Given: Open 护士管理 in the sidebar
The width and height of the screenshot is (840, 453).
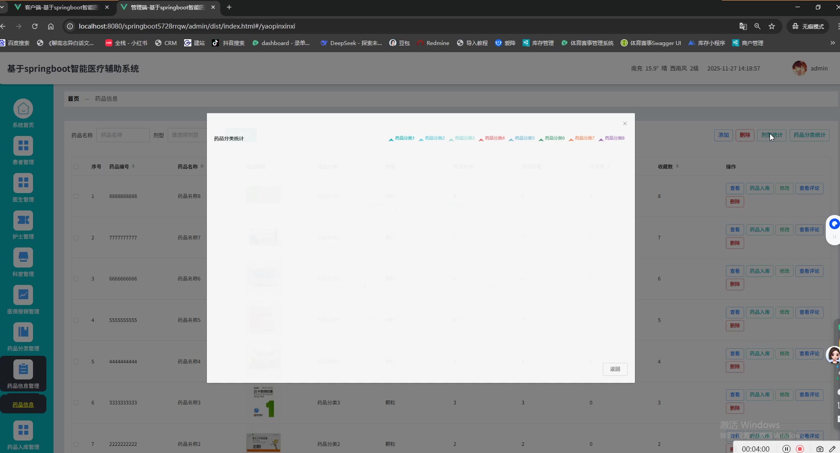Looking at the screenshot, I should click(x=23, y=220).
